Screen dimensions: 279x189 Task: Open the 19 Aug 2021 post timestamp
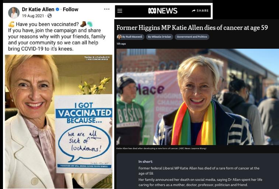point(33,16)
